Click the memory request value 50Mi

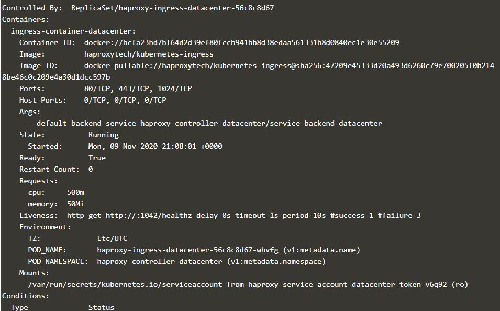75,204
